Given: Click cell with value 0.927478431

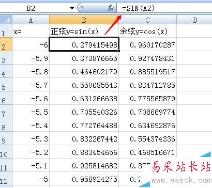Looking at the screenshot, I should (147, 58).
